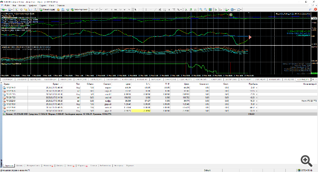Close the first order with its X icon
The width and height of the screenshot is (318, 172).
pyautogui.click(x=256, y=87)
